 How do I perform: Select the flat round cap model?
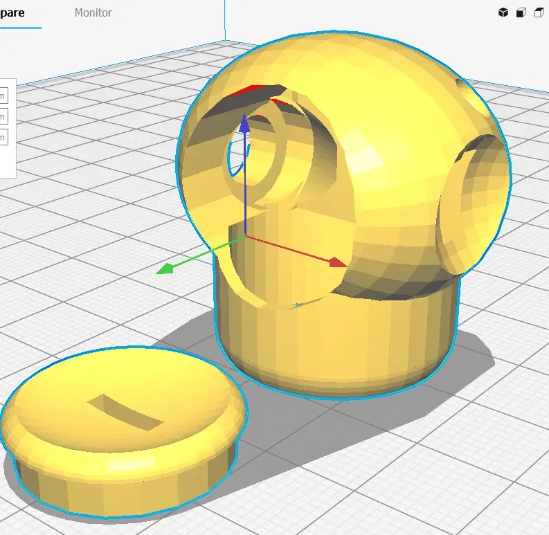tap(123, 430)
